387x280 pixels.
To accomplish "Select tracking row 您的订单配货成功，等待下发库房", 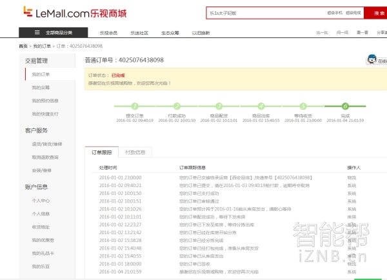I will [212, 217].
